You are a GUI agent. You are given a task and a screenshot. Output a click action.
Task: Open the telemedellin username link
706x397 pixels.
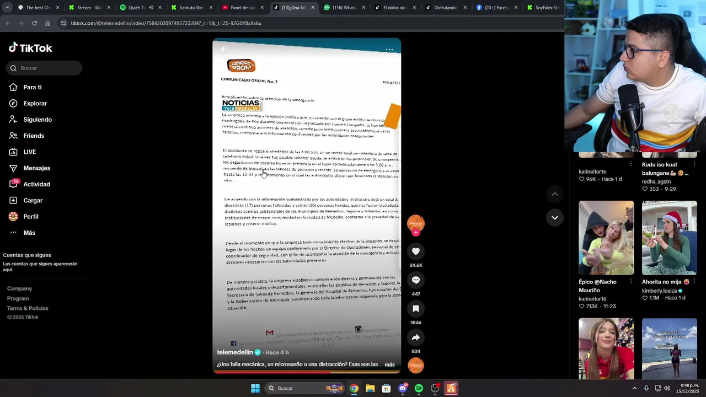point(235,352)
